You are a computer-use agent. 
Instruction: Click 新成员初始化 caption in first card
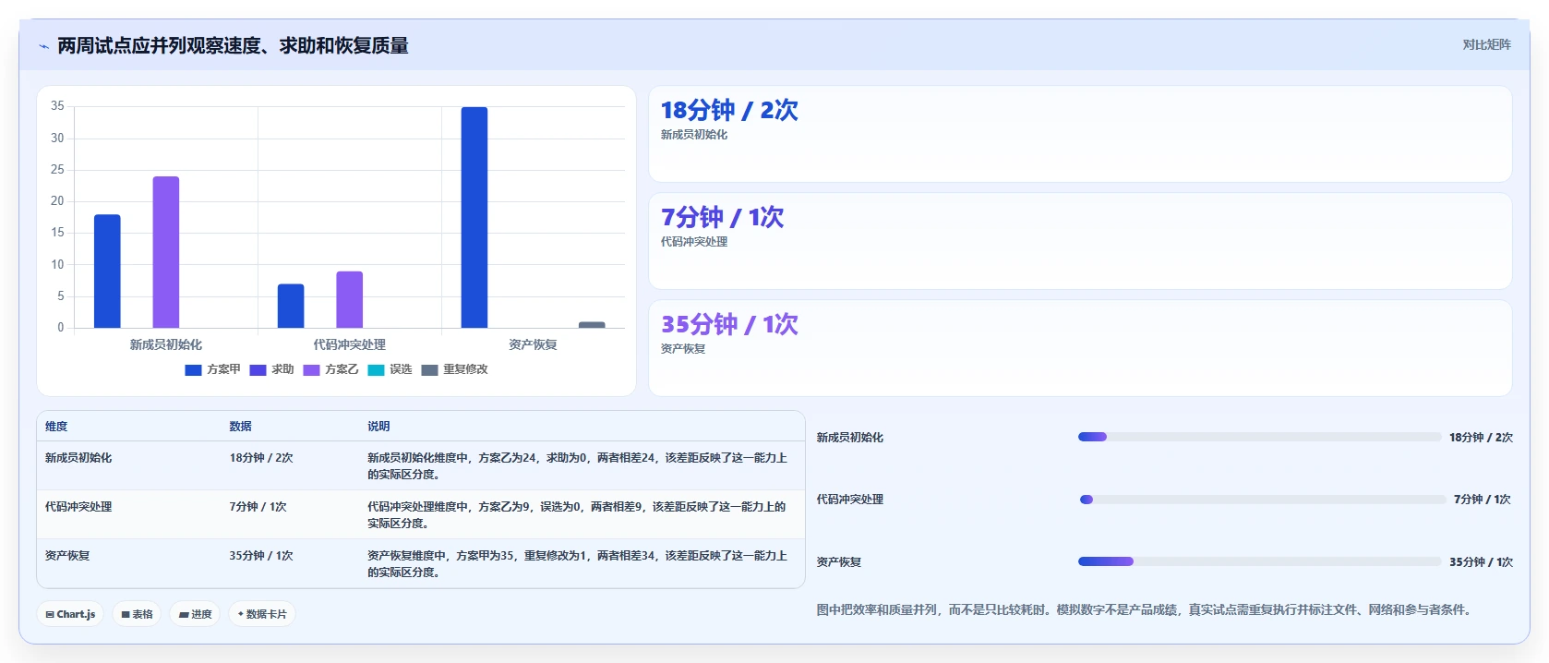tap(694, 135)
